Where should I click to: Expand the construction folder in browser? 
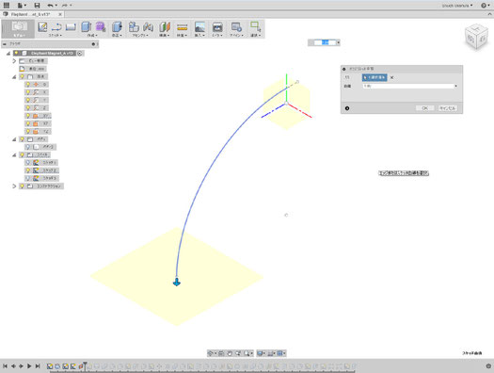tap(14, 186)
